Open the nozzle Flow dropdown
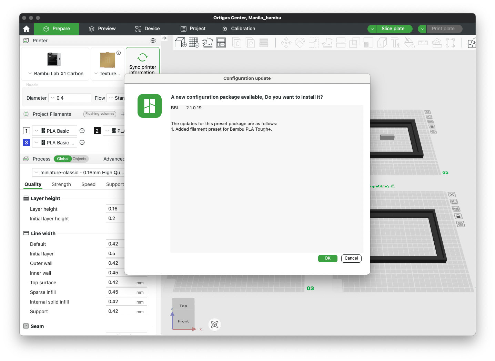Viewport: 495px width, 361px height. pos(115,98)
